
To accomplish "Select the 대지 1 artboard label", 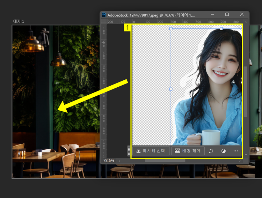I will pyautogui.click(x=18, y=22).
